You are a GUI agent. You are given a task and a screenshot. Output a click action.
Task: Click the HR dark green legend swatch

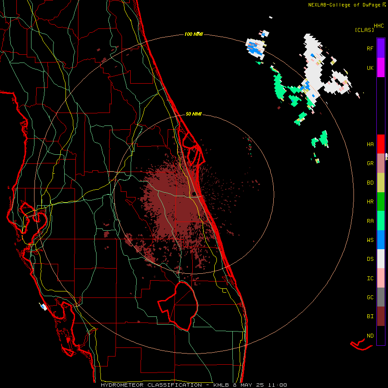coord(381,202)
